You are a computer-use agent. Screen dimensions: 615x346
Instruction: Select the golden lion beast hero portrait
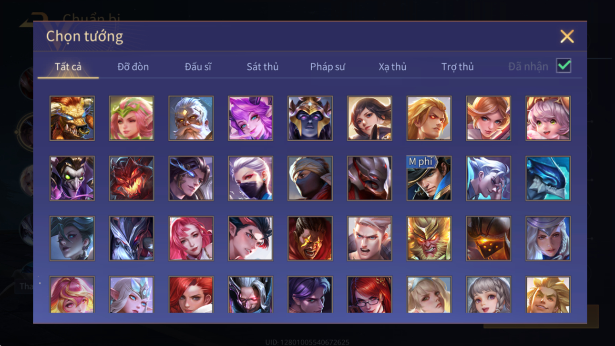point(72,118)
